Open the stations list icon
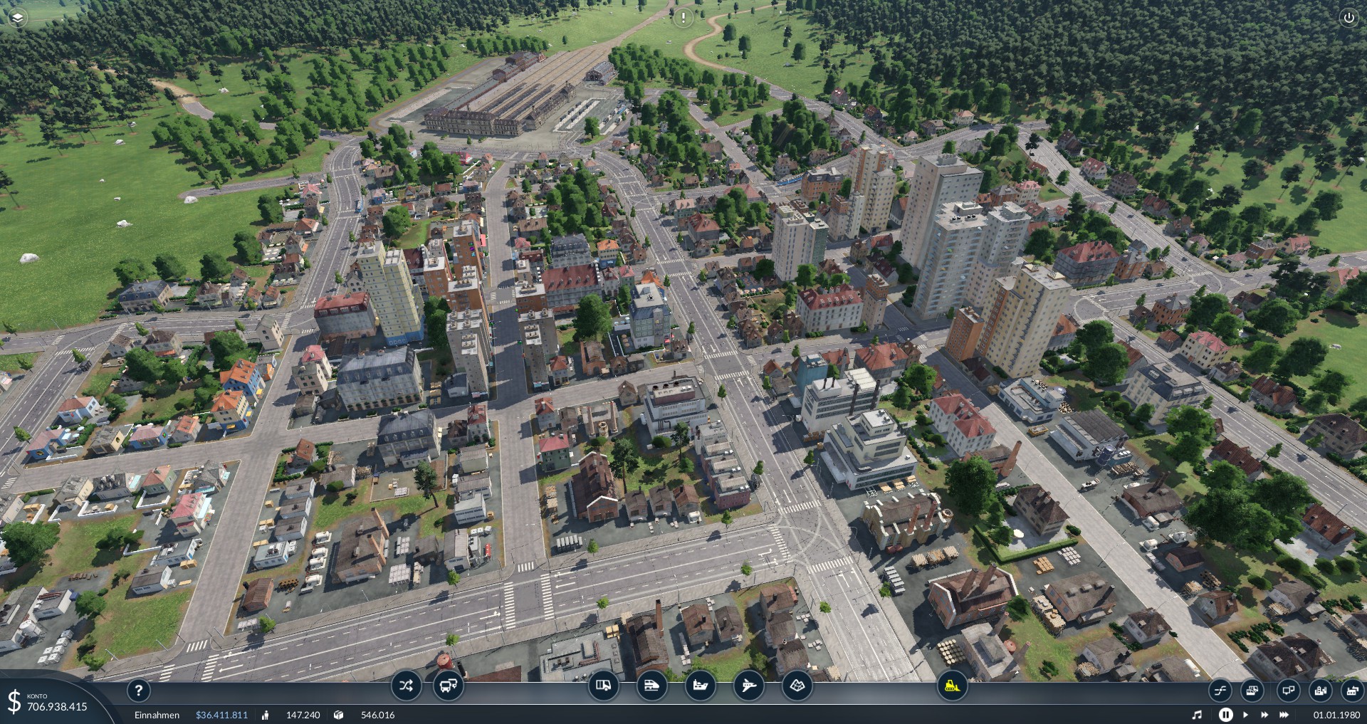 1287,690
